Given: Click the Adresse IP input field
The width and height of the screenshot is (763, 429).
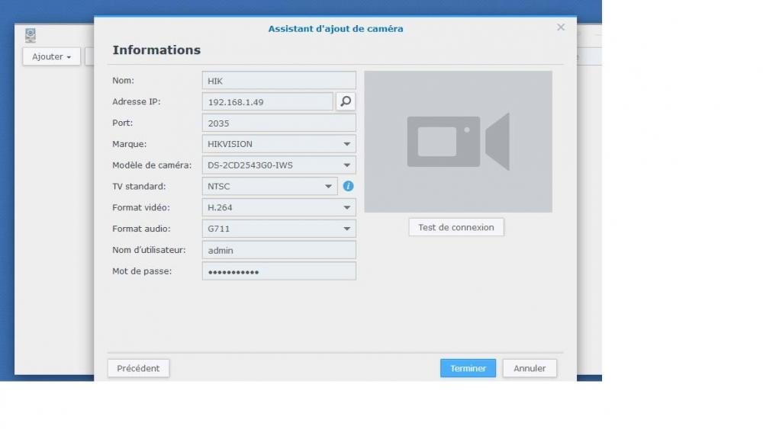Looking at the screenshot, I should pos(267,101).
